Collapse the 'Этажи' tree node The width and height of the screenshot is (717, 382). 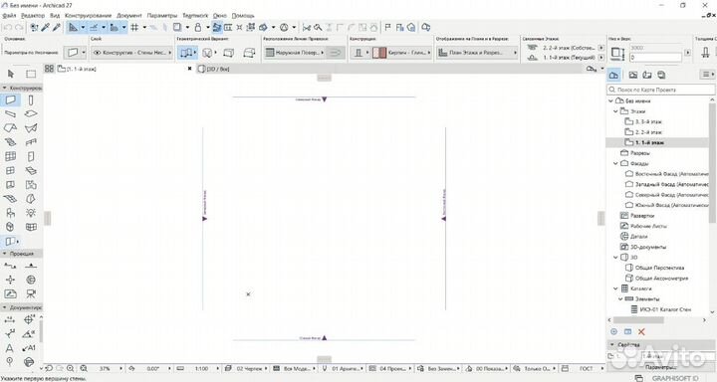point(615,111)
